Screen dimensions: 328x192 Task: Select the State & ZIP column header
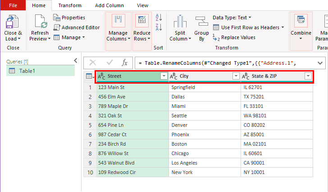277,76
